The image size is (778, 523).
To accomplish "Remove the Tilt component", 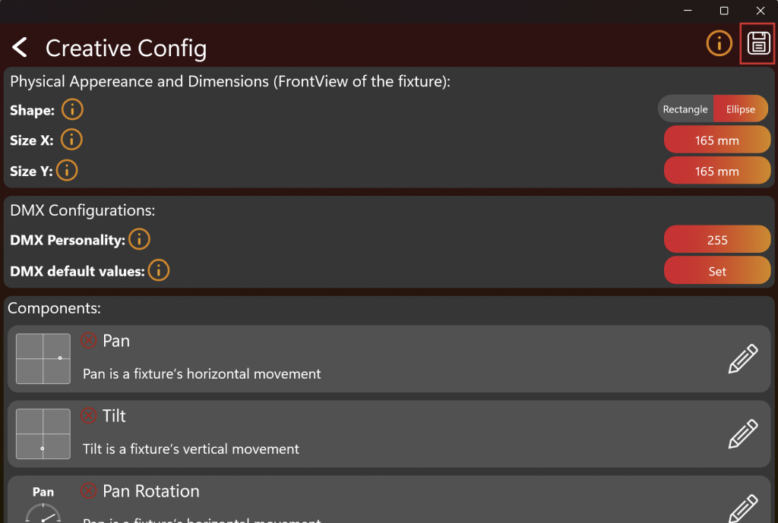I will point(88,415).
